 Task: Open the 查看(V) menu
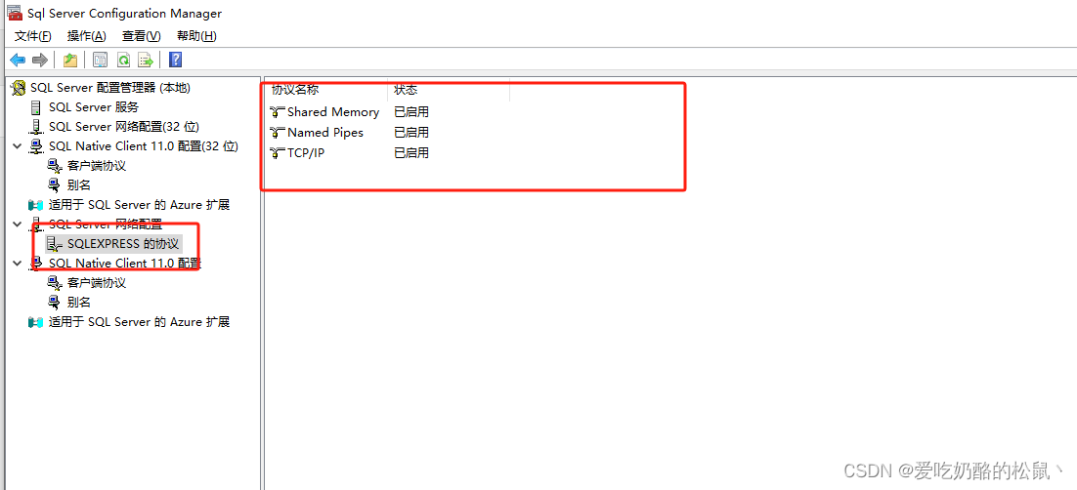[141, 36]
